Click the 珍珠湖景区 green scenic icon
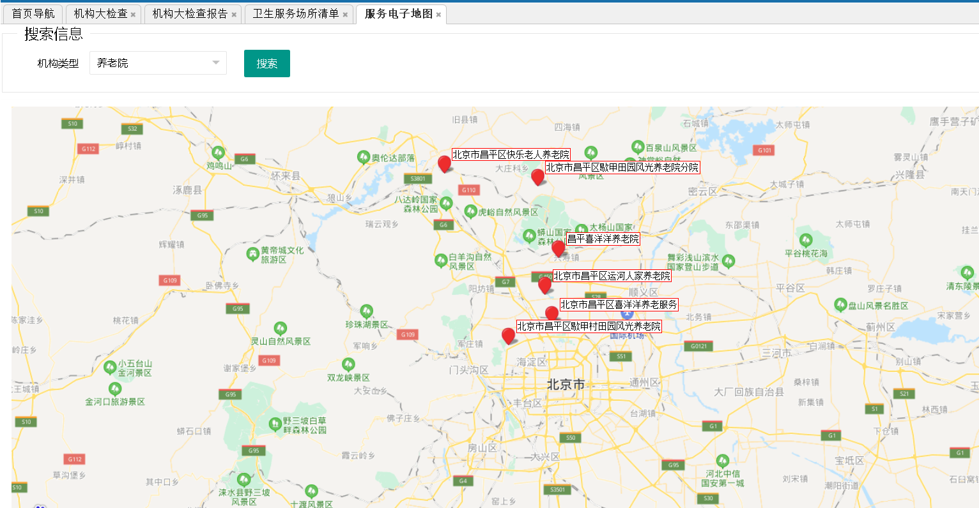This screenshot has width=979, height=508. (x=366, y=311)
